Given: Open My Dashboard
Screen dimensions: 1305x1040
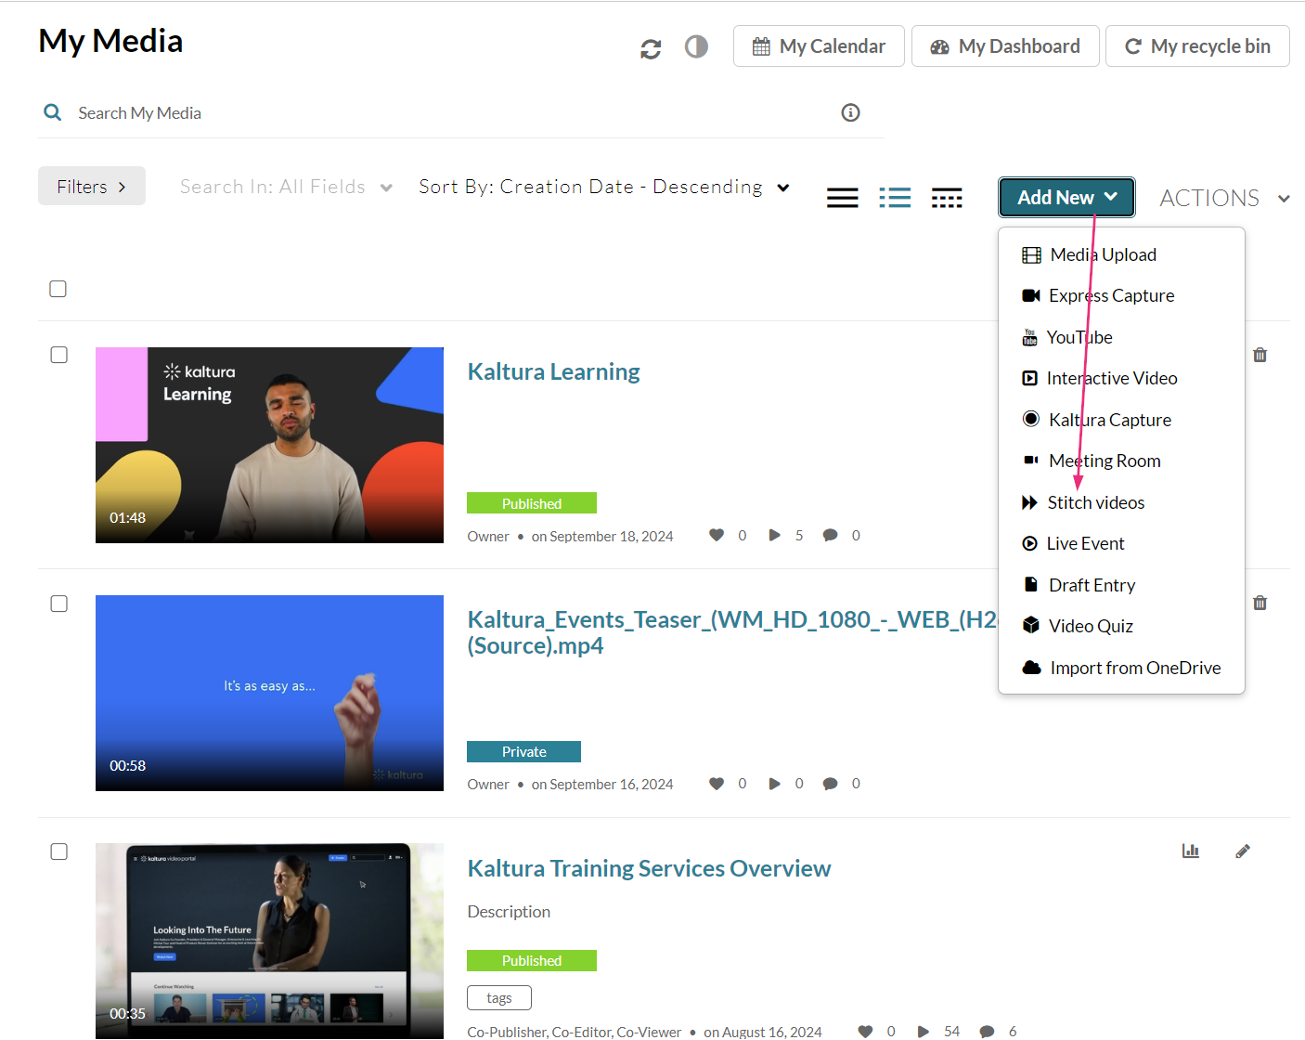Looking at the screenshot, I should click(x=1005, y=46).
